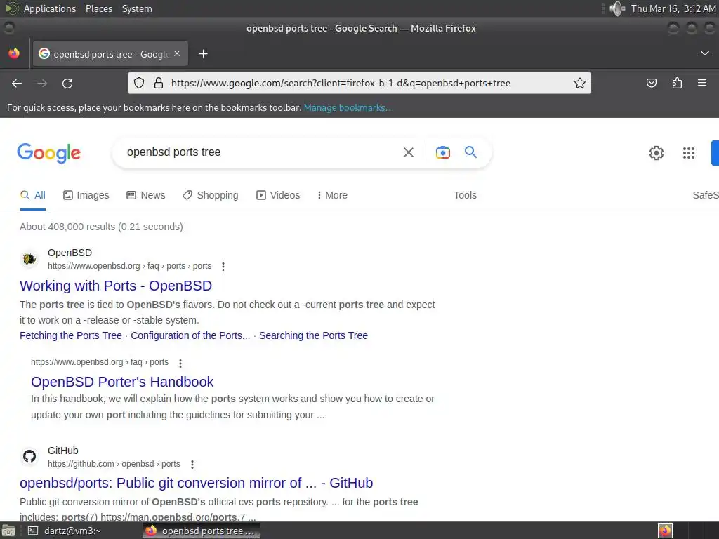
Task: Open OpenBSD Porter's Handbook result
Action: (122, 382)
